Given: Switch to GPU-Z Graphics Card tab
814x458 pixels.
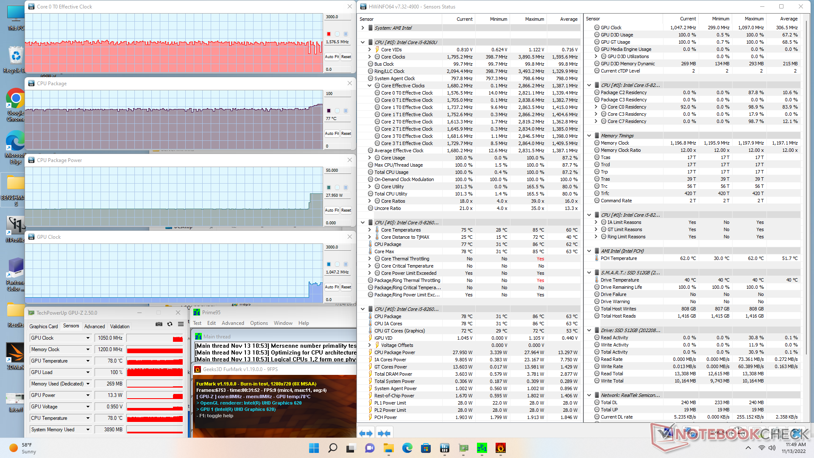Looking at the screenshot, I should 44,326.
